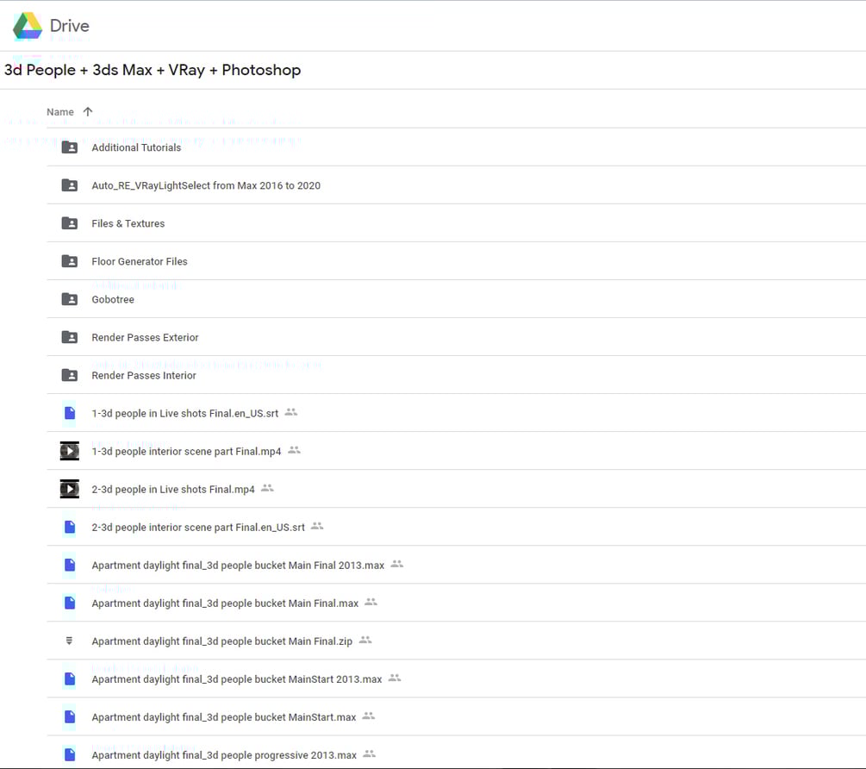Open the Floor Generator Files folder name
Screen dimensions: 866x769
(x=140, y=261)
